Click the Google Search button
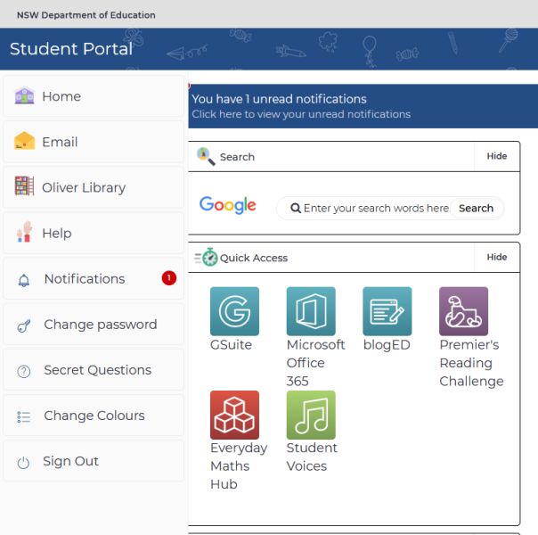This screenshot has width=538, height=535. 476,208
